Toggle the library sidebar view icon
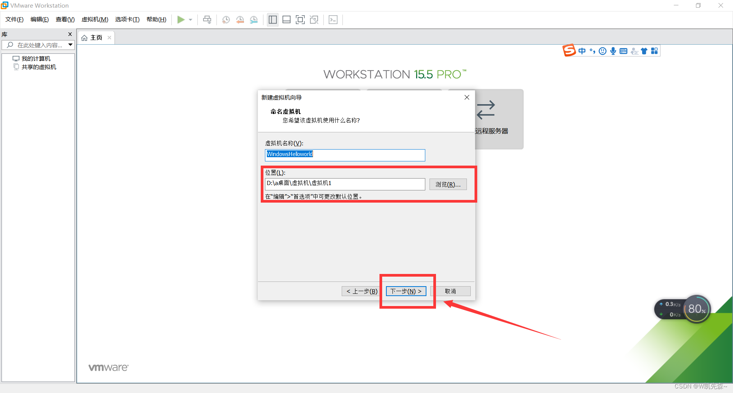The image size is (733, 393). 273,19
